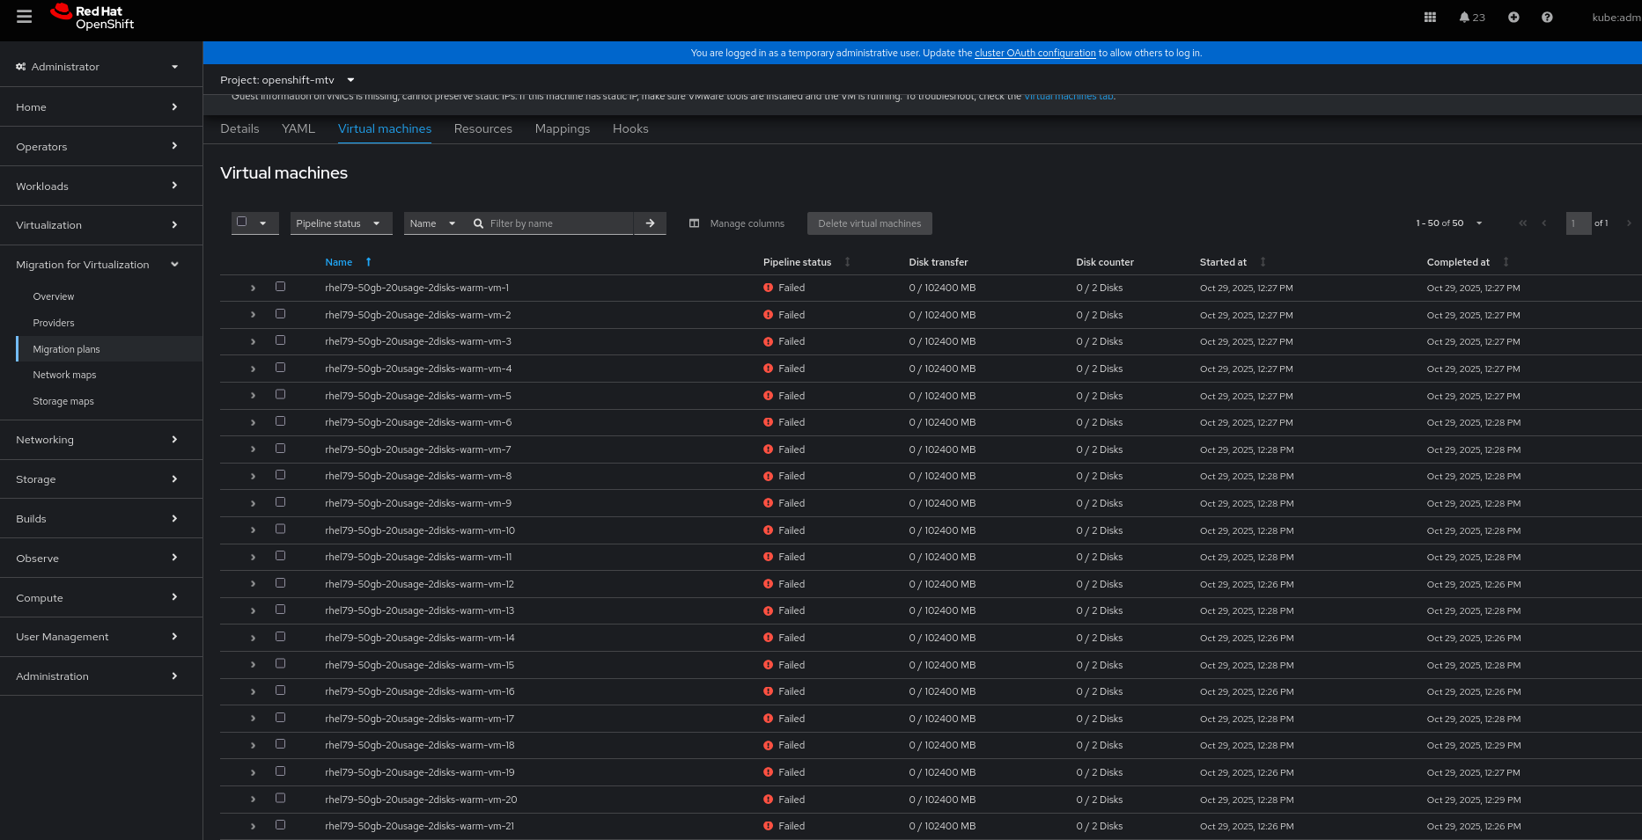Viewport: 1642px width, 840px height.
Task: Check the box for warm-vm-12 row
Action: [x=280, y=583]
